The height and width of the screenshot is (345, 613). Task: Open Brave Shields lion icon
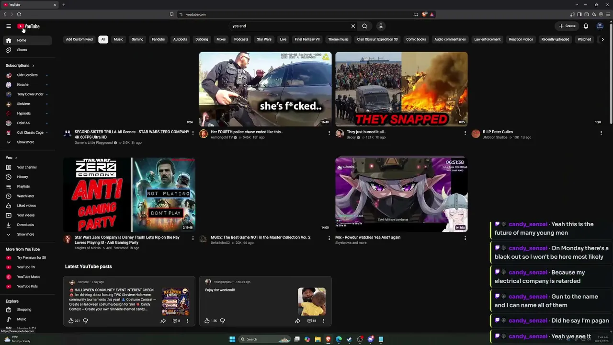424,14
